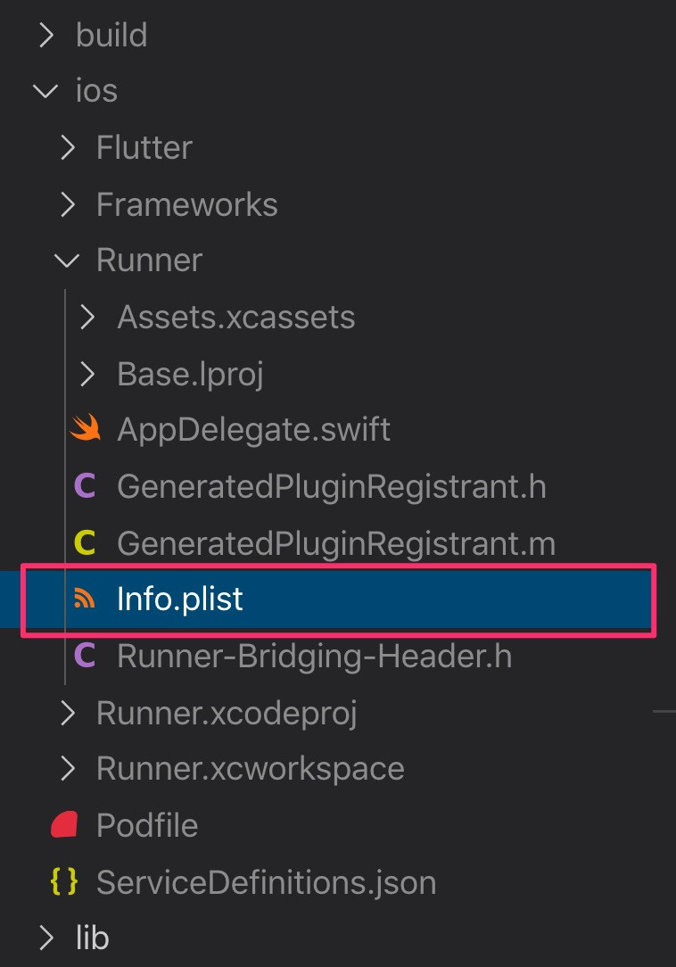Image resolution: width=676 pixels, height=967 pixels.
Task: Expand the Runner.xcodeproj chevron
Action: click(x=67, y=713)
